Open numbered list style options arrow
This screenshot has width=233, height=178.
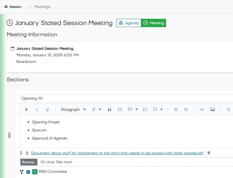tap(162, 109)
